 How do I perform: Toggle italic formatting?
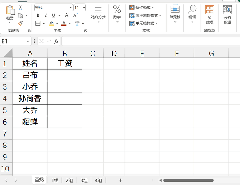46,15
